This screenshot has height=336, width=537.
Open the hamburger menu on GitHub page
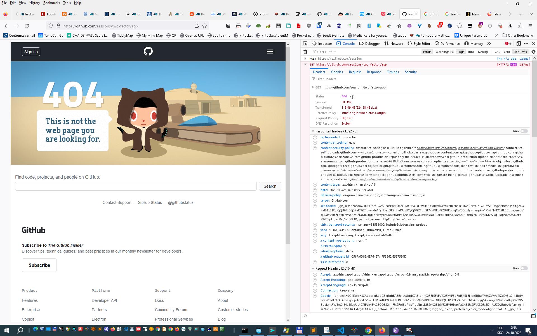[270, 52]
